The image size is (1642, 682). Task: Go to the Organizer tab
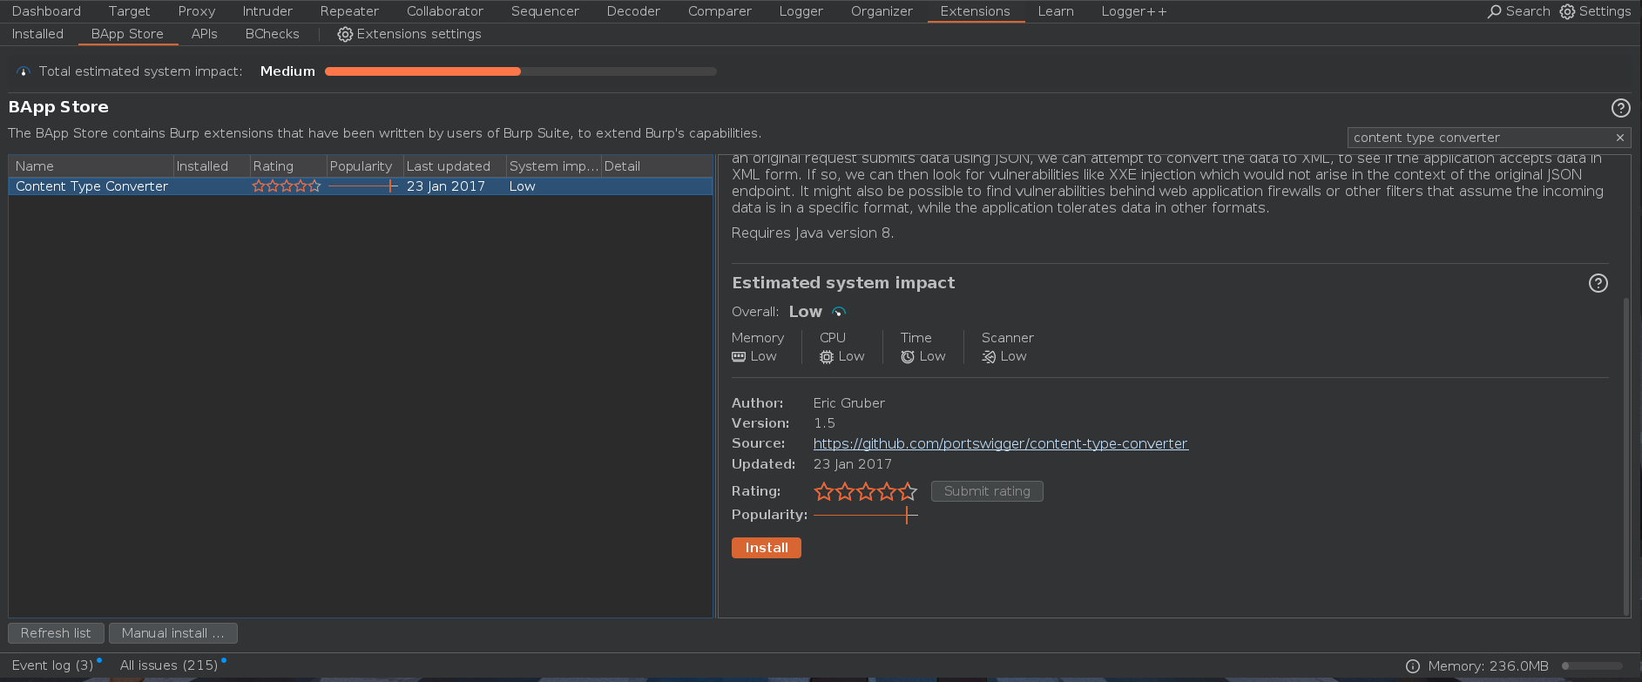point(882,11)
